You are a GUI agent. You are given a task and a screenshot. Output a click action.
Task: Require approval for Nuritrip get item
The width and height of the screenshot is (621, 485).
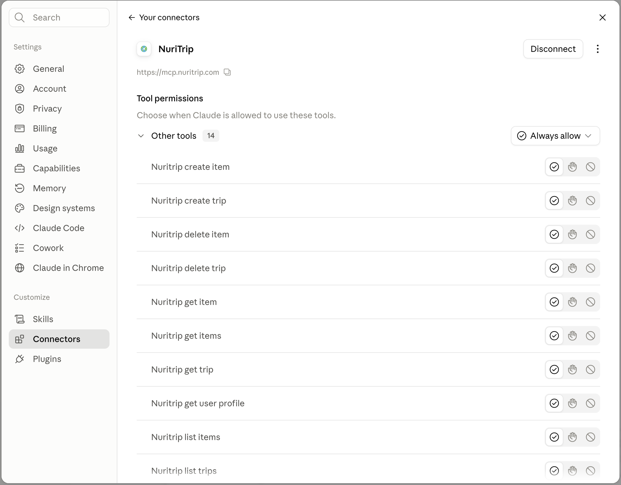click(x=572, y=302)
